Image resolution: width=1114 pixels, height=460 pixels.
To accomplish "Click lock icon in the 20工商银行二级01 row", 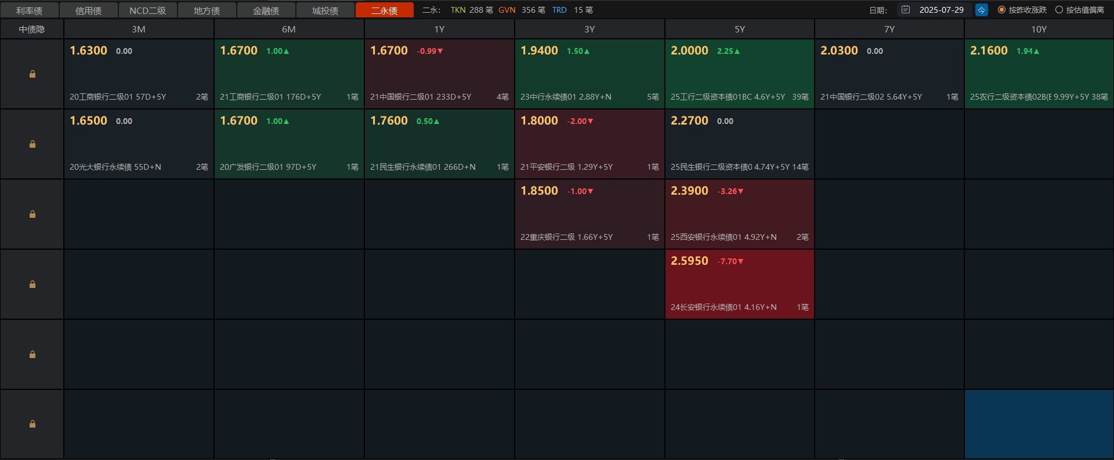I will pos(32,74).
